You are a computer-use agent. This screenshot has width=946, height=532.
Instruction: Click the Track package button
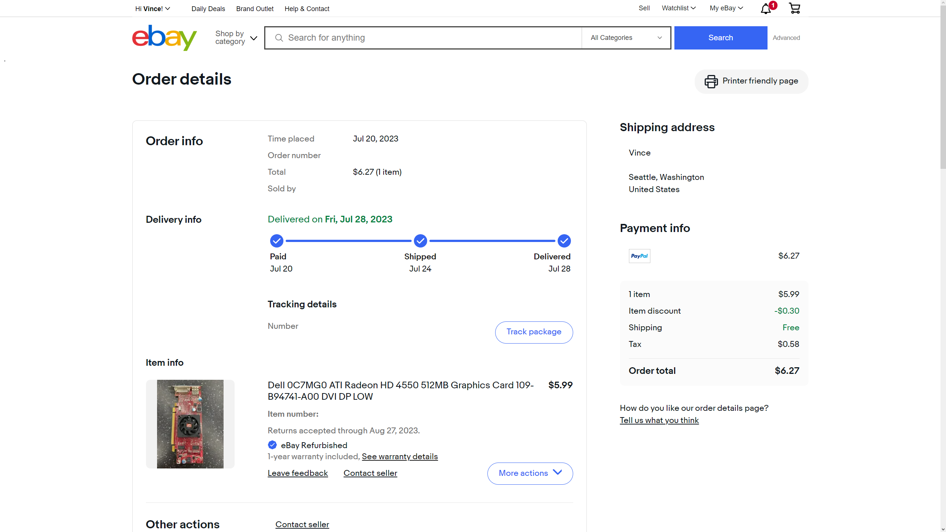(x=534, y=332)
